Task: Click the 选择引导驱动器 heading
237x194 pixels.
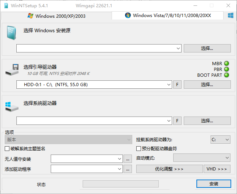Action: (x=40, y=67)
